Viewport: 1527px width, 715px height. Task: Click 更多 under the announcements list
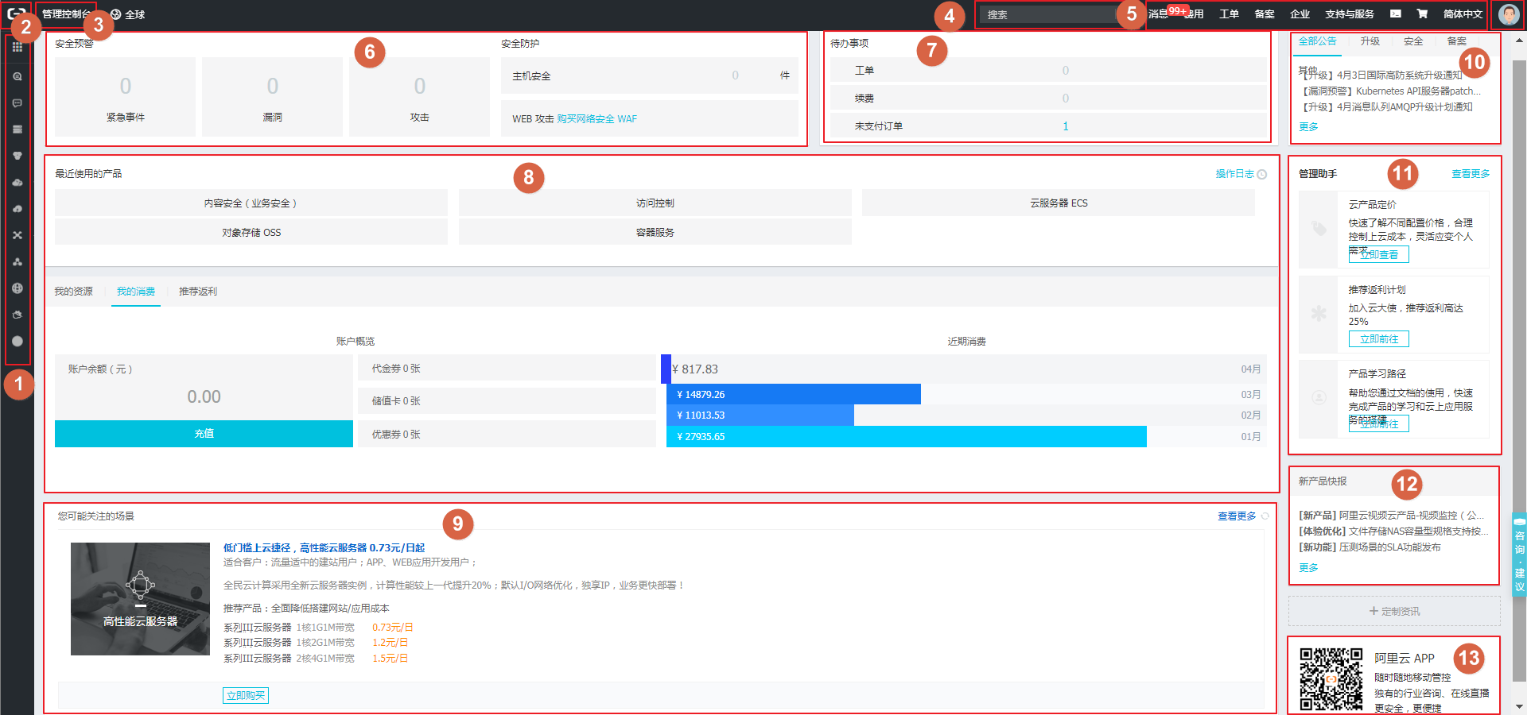pyautogui.click(x=1308, y=127)
